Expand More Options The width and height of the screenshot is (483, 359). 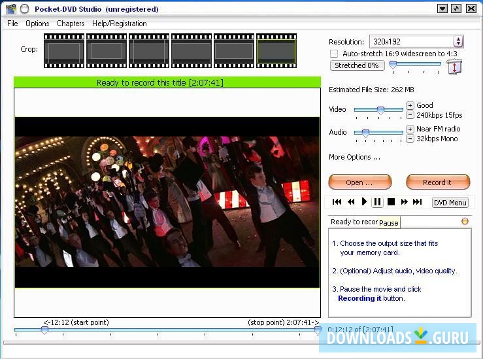pyautogui.click(x=354, y=157)
